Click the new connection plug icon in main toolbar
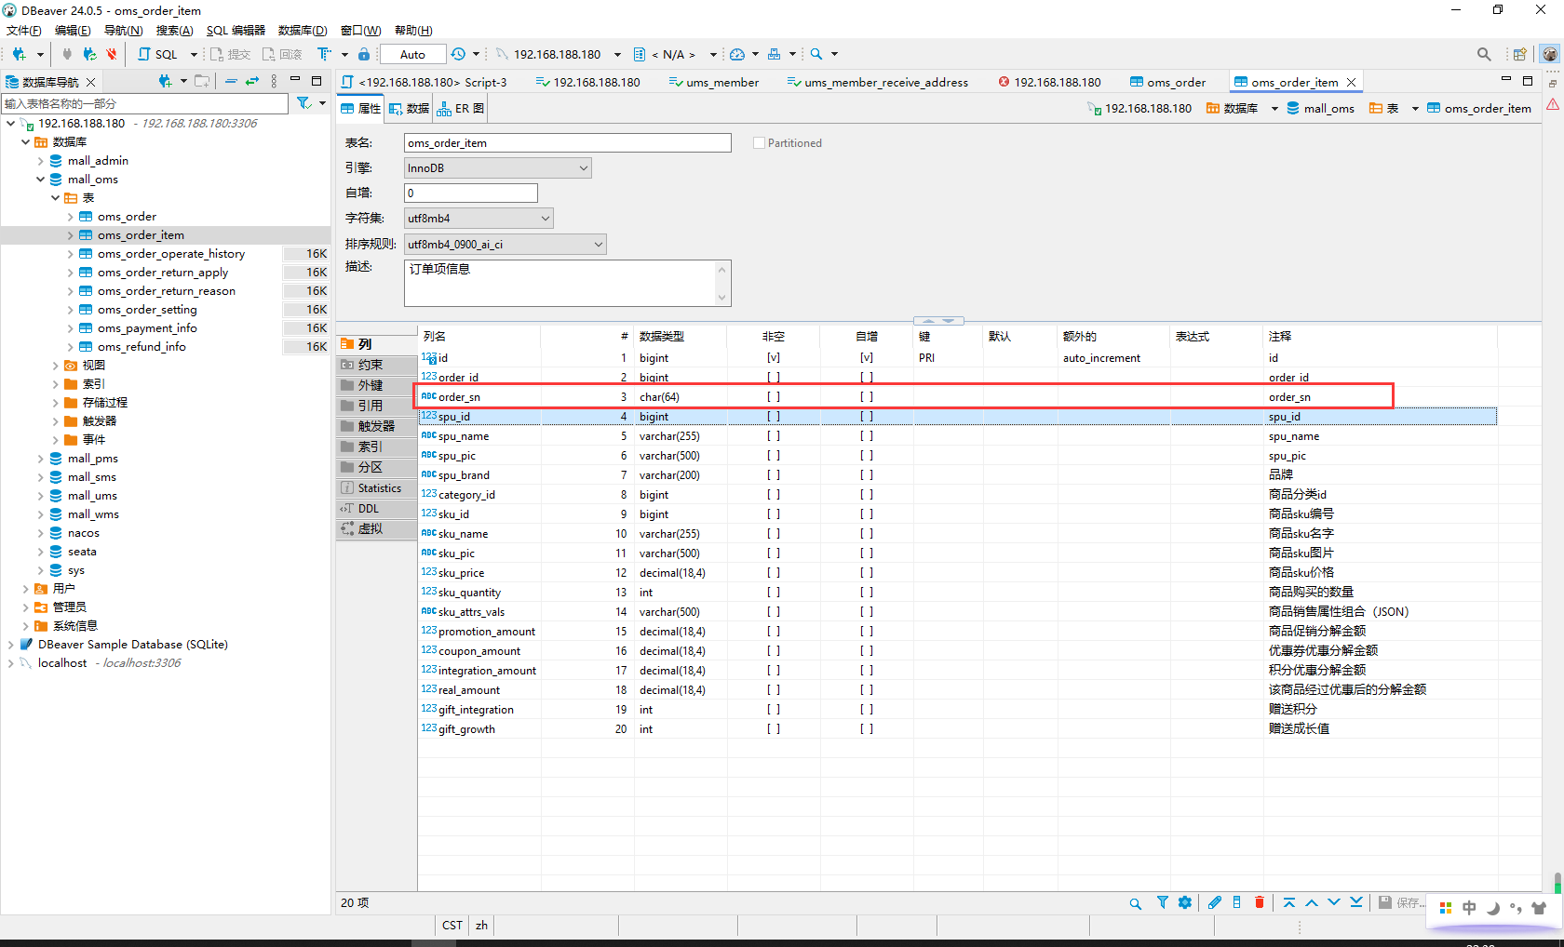Screen dimensions: 1564x947 (19, 54)
